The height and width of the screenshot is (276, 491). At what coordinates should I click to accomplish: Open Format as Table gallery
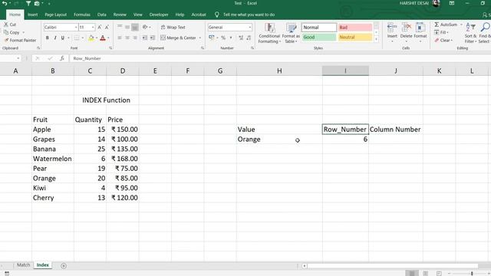[291, 33]
